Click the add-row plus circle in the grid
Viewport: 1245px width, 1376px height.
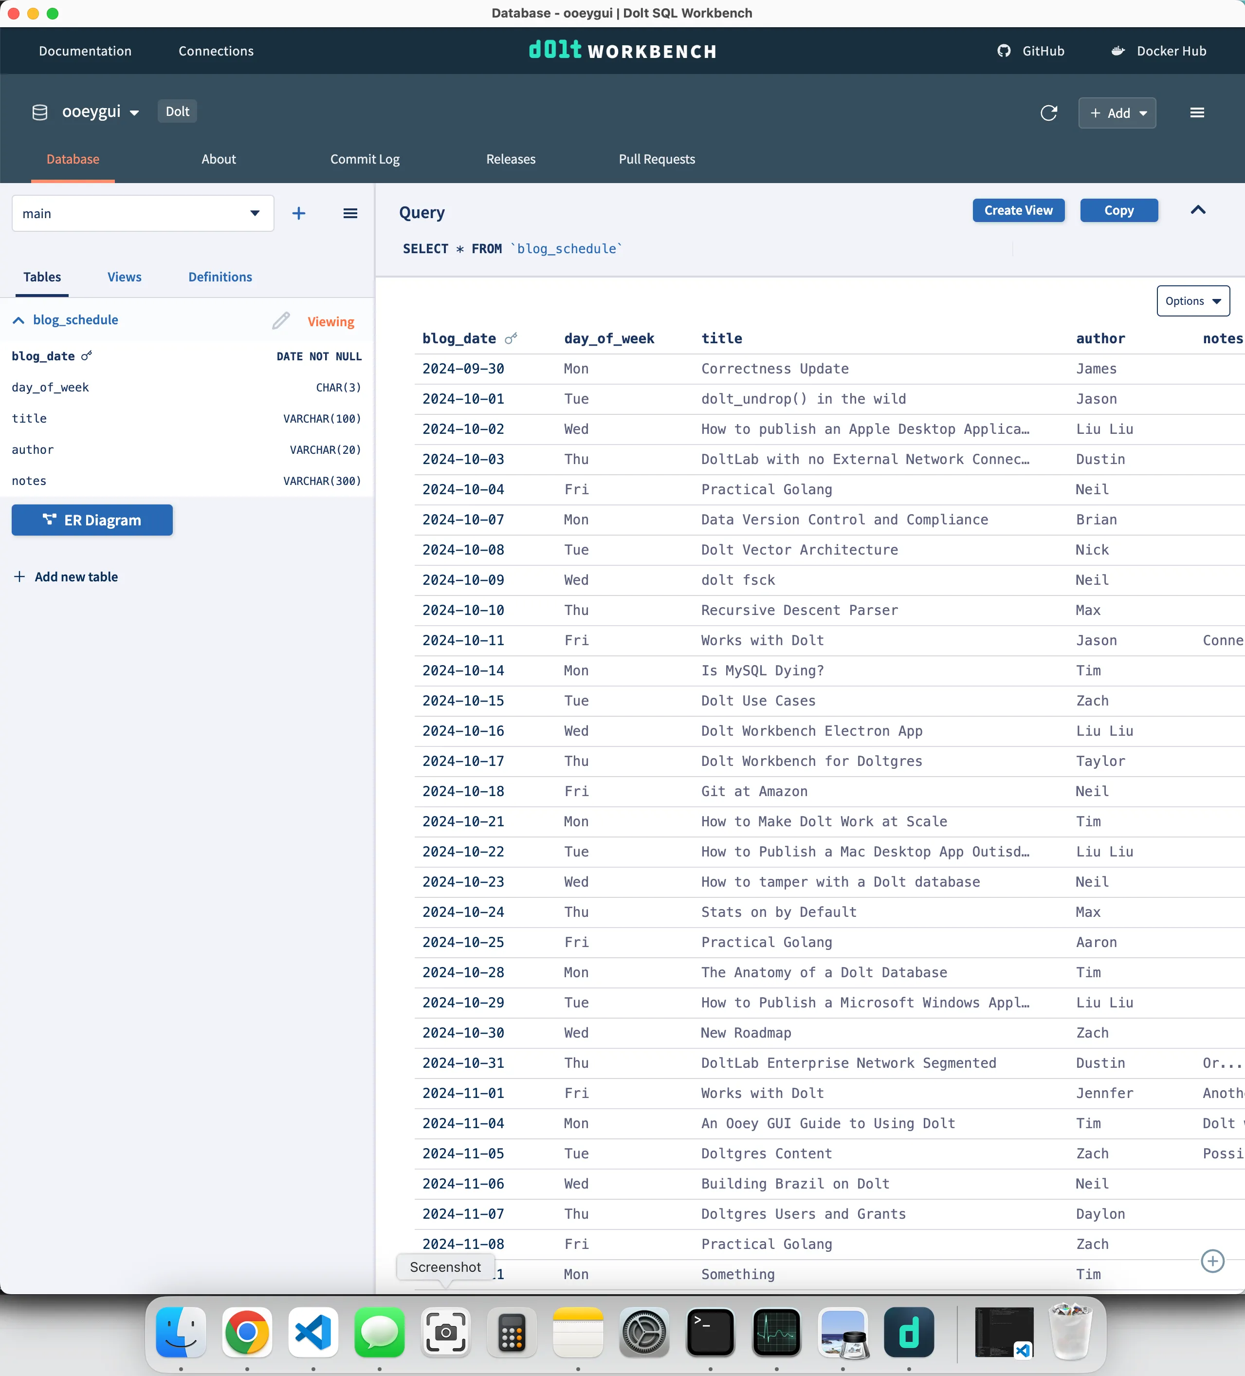pos(1212,1261)
